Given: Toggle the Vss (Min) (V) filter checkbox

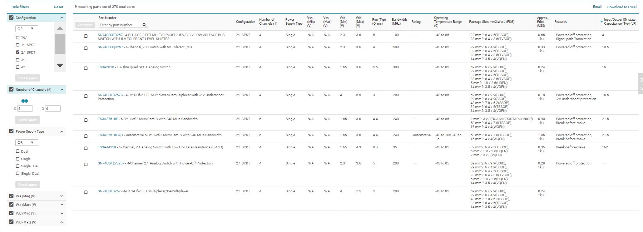Looking at the screenshot, I should click(11, 196).
